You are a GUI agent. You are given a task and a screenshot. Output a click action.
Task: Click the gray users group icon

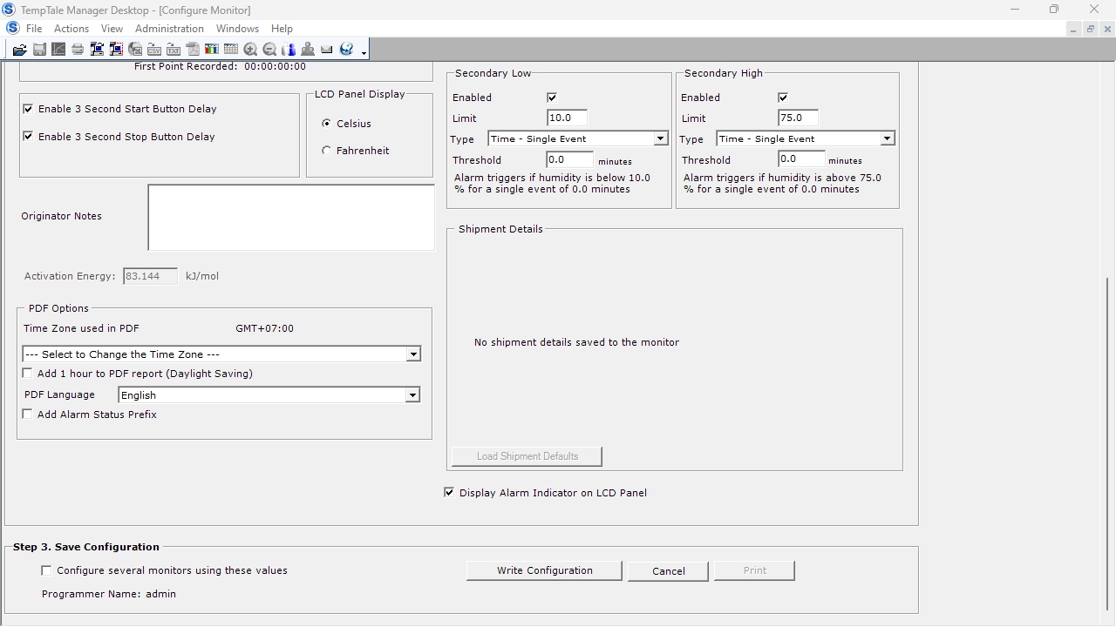pos(308,50)
